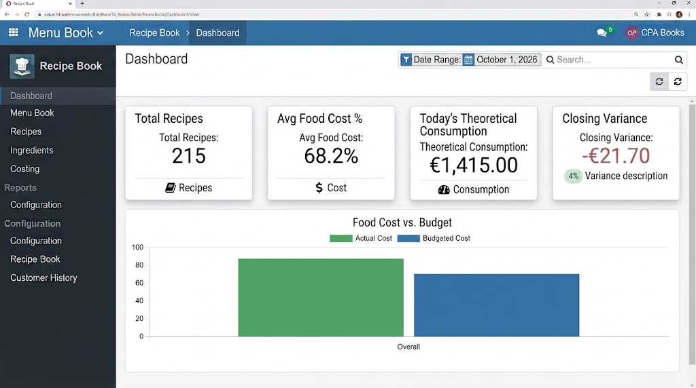This screenshot has width=696, height=388.
Task: Open the OP user avatar circle
Action: click(631, 33)
